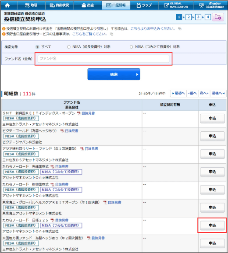Click 申込 for ピクテ・ゴールド（為替ヘッジあり）
The height and width of the screenshot is (253, 228).
pos(212,136)
